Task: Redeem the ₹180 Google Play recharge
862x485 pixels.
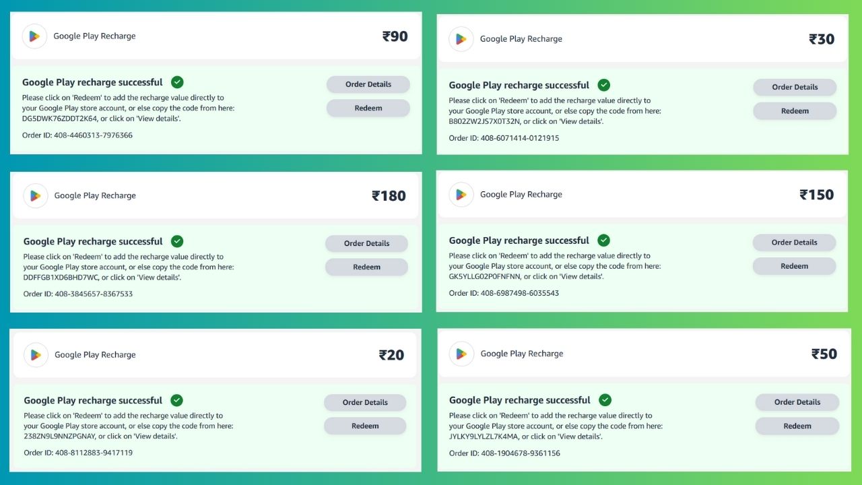Action: 366,267
